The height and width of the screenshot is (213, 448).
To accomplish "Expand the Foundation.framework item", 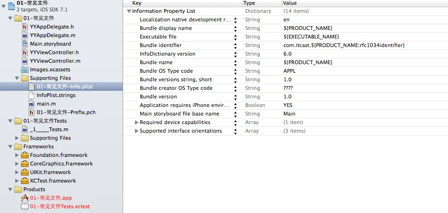I will 17,155.
